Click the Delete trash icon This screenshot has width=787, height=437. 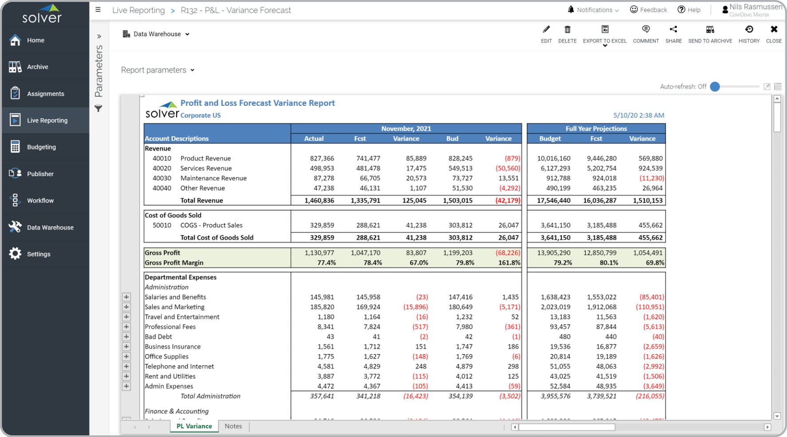pos(567,30)
